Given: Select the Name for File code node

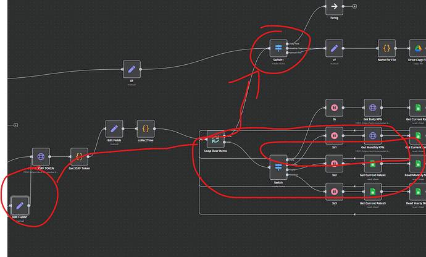Looking at the screenshot, I should [386, 48].
